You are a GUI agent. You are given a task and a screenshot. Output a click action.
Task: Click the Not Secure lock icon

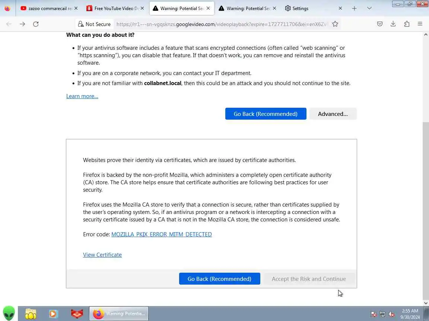(x=80, y=24)
